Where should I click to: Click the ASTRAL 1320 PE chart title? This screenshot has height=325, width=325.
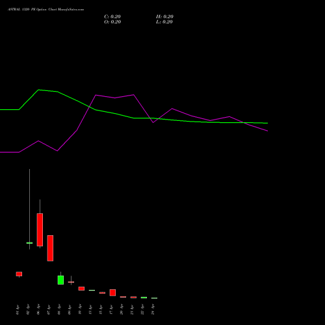coord(45,10)
